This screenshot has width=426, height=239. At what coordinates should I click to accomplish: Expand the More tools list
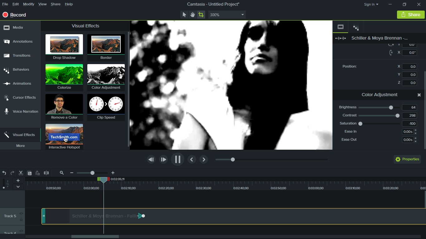pos(20,146)
